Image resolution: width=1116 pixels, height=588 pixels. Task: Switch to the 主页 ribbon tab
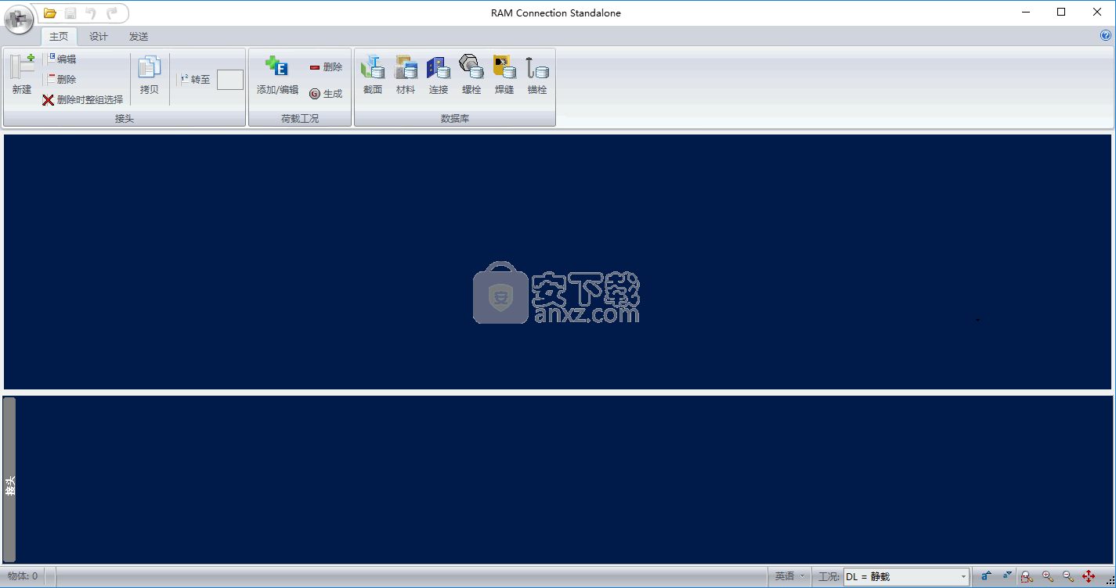pos(59,37)
